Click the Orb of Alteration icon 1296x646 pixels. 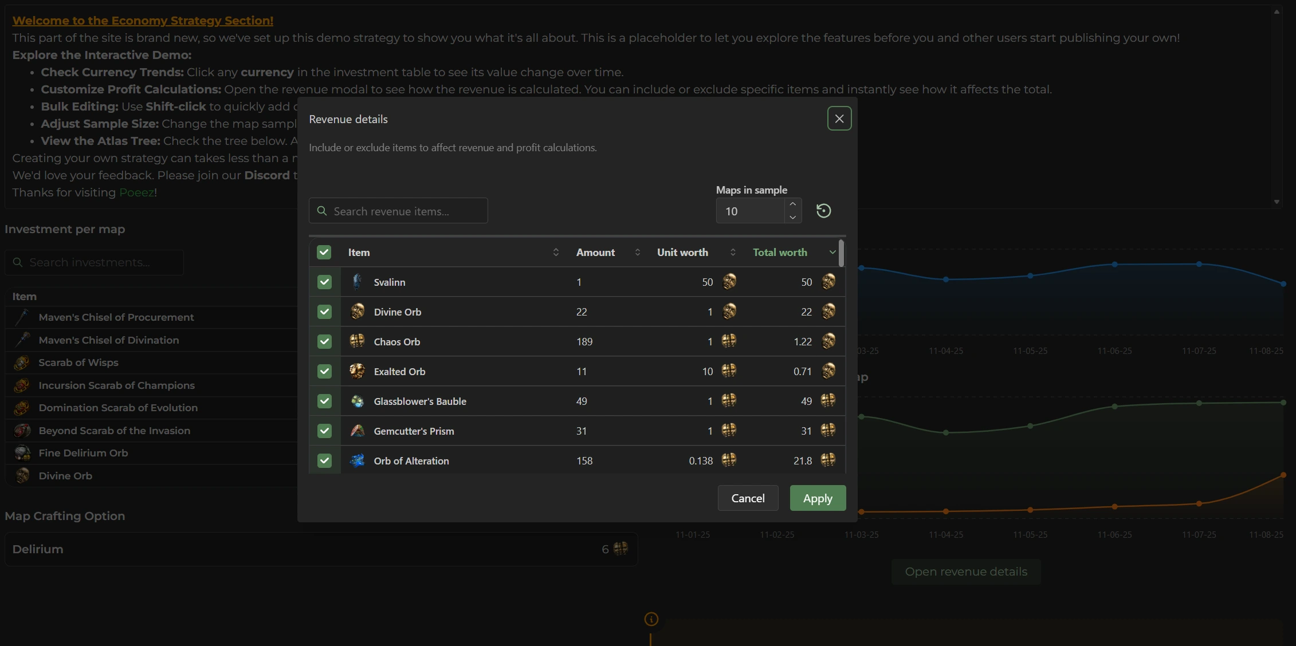[357, 460]
